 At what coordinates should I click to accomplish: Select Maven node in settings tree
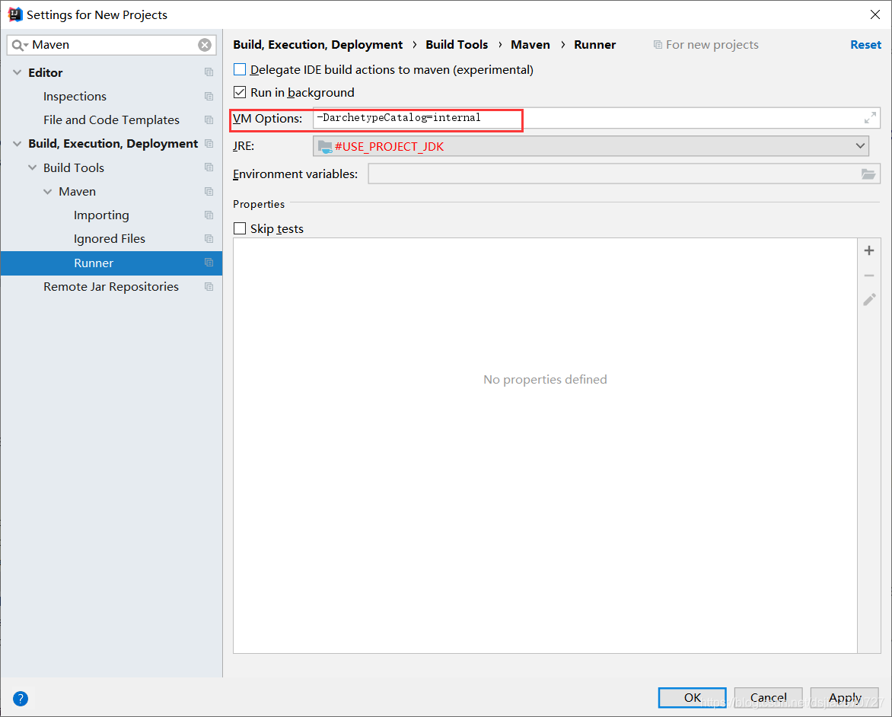click(x=77, y=191)
